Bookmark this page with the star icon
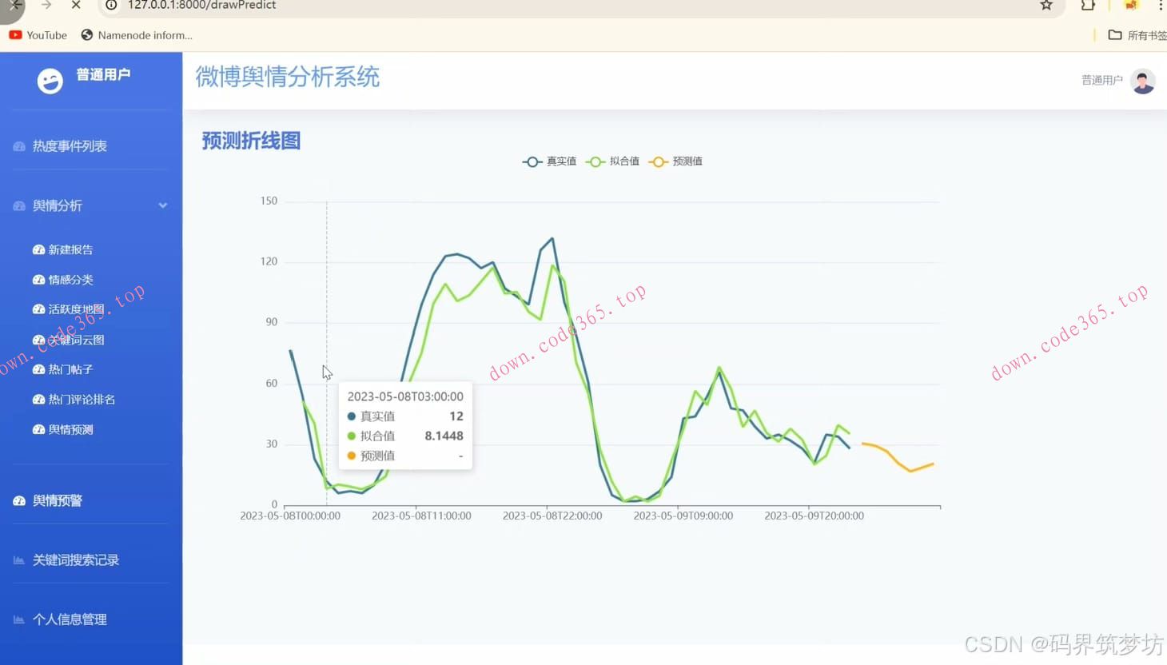Viewport: 1167px width, 665px height. (x=1046, y=6)
